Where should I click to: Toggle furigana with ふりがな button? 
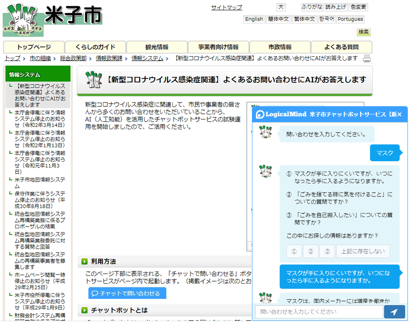(x=312, y=7)
